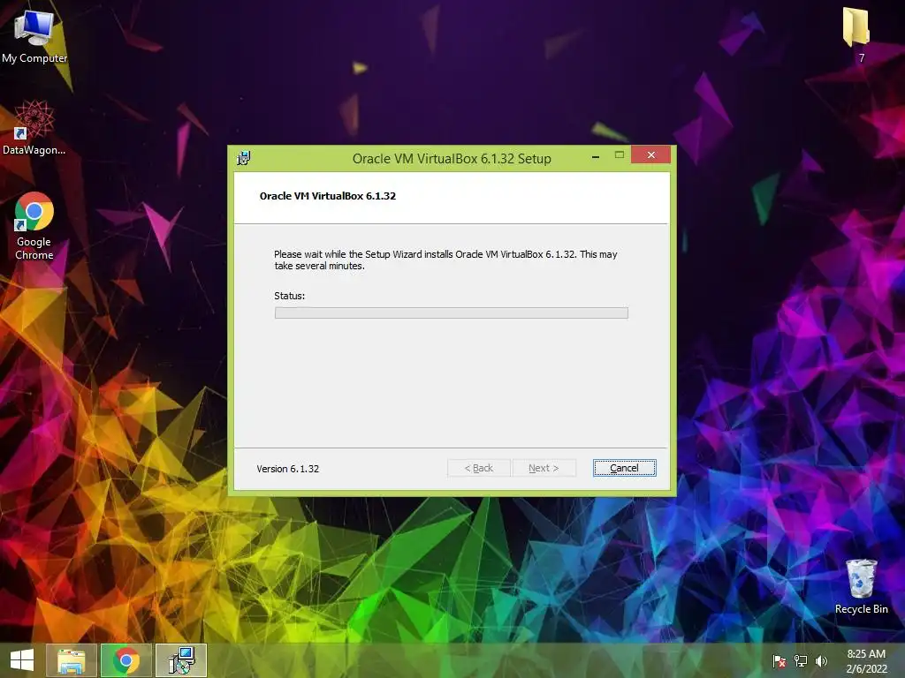Switch to Chrome in the taskbar

(x=126, y=660)
